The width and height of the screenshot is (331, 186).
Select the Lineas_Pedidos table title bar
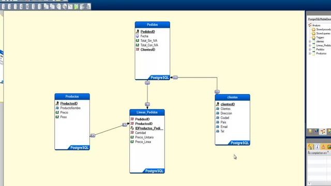tap(147, 113)
